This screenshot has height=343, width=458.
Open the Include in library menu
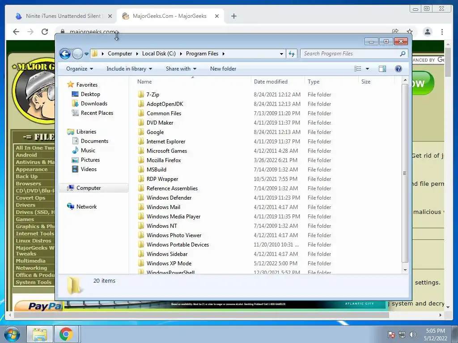click(x=129, y=69)
